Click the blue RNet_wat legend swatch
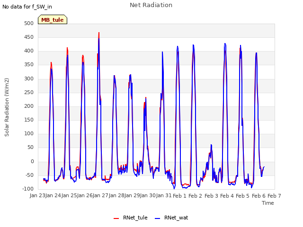The height and width of the screenshot is (227, 303). point(158,218)
